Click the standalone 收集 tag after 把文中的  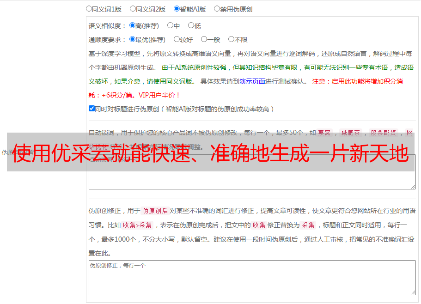pos(259,225)
